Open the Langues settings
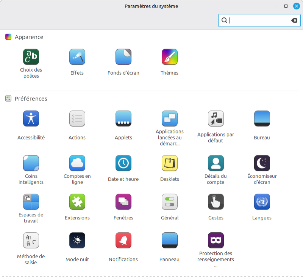Screen dimensions: 303x277 262,202
